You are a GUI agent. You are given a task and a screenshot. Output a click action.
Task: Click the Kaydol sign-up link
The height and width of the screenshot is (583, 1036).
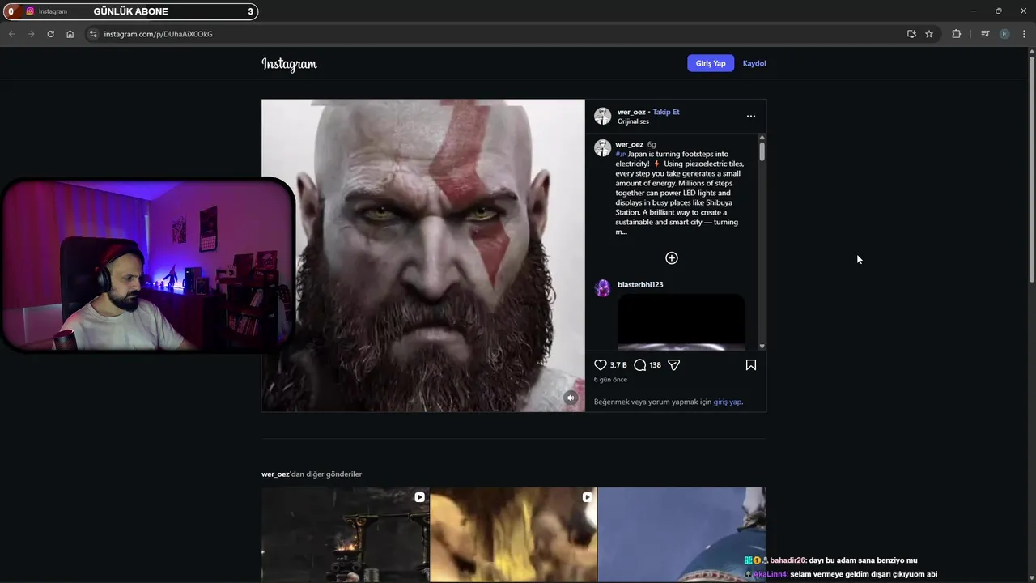[754, 63]
